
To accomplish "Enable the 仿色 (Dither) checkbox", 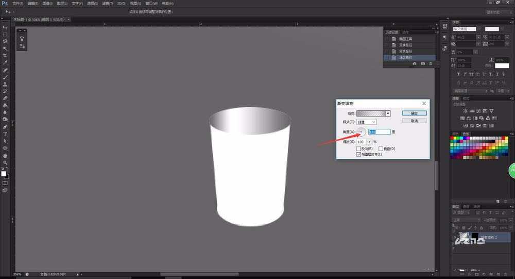I will pos(381,149).
